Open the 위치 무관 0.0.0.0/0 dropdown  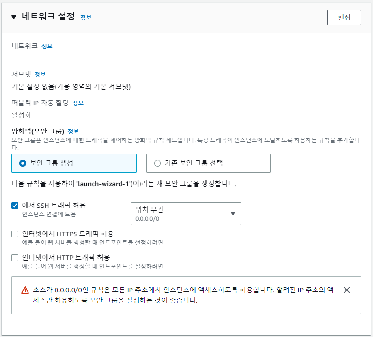pyautogui.click(x=186, y=214)
